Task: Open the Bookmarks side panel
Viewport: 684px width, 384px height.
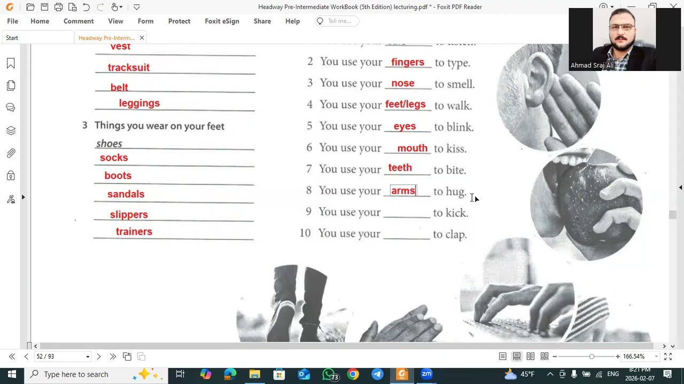Action: 11,63
